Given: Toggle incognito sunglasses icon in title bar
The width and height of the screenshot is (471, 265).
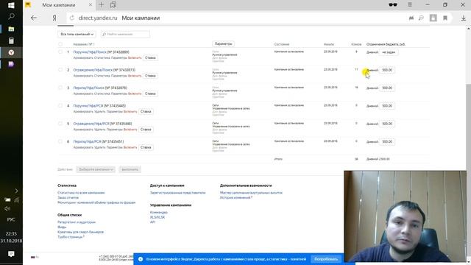Looking at the screenshot, I should pos(392,5).
